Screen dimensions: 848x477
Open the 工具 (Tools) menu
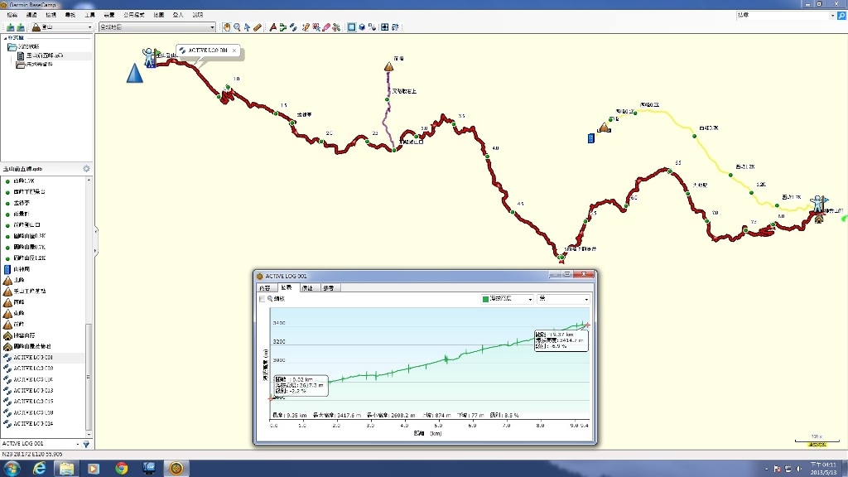point(89,15)
